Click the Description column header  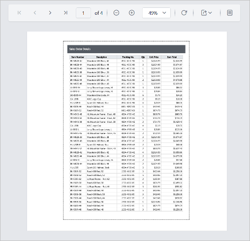click(x=101, y=57)
